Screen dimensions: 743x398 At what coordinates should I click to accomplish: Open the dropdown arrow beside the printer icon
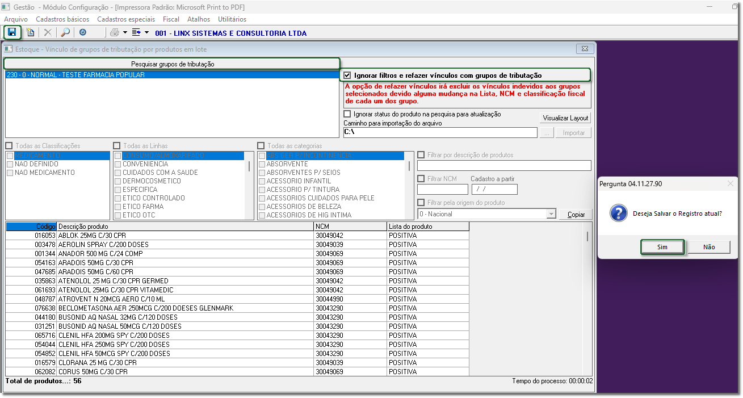click(x=125, y=32)
